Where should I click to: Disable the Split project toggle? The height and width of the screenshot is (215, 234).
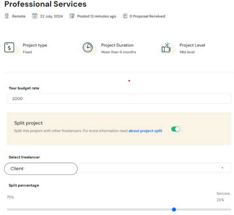[175, 129]
